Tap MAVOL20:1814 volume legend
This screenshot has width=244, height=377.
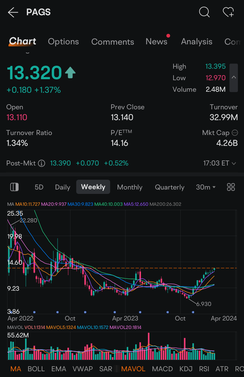pyautogui.click(x=125, y=327)
